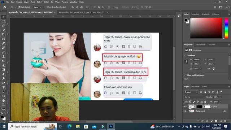Select the Frame tool
The image size is (231, 130).
coord(3,39)
